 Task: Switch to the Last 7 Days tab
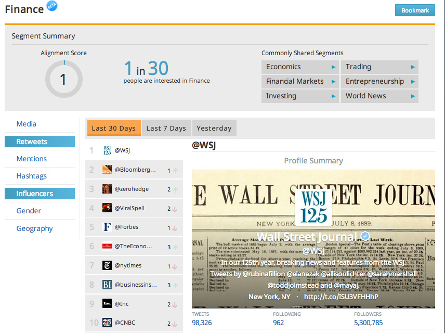[x=166, y=128]
